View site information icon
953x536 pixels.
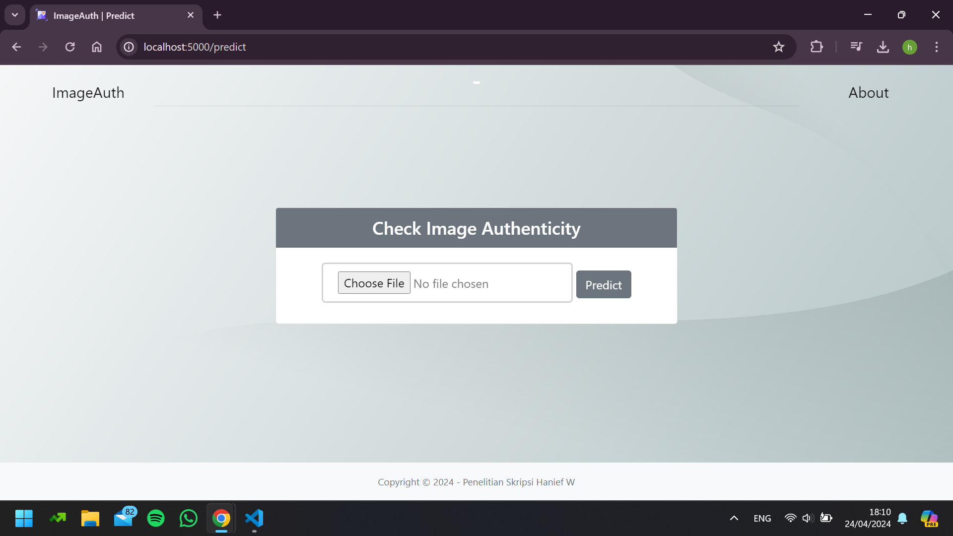click(129, 47)
